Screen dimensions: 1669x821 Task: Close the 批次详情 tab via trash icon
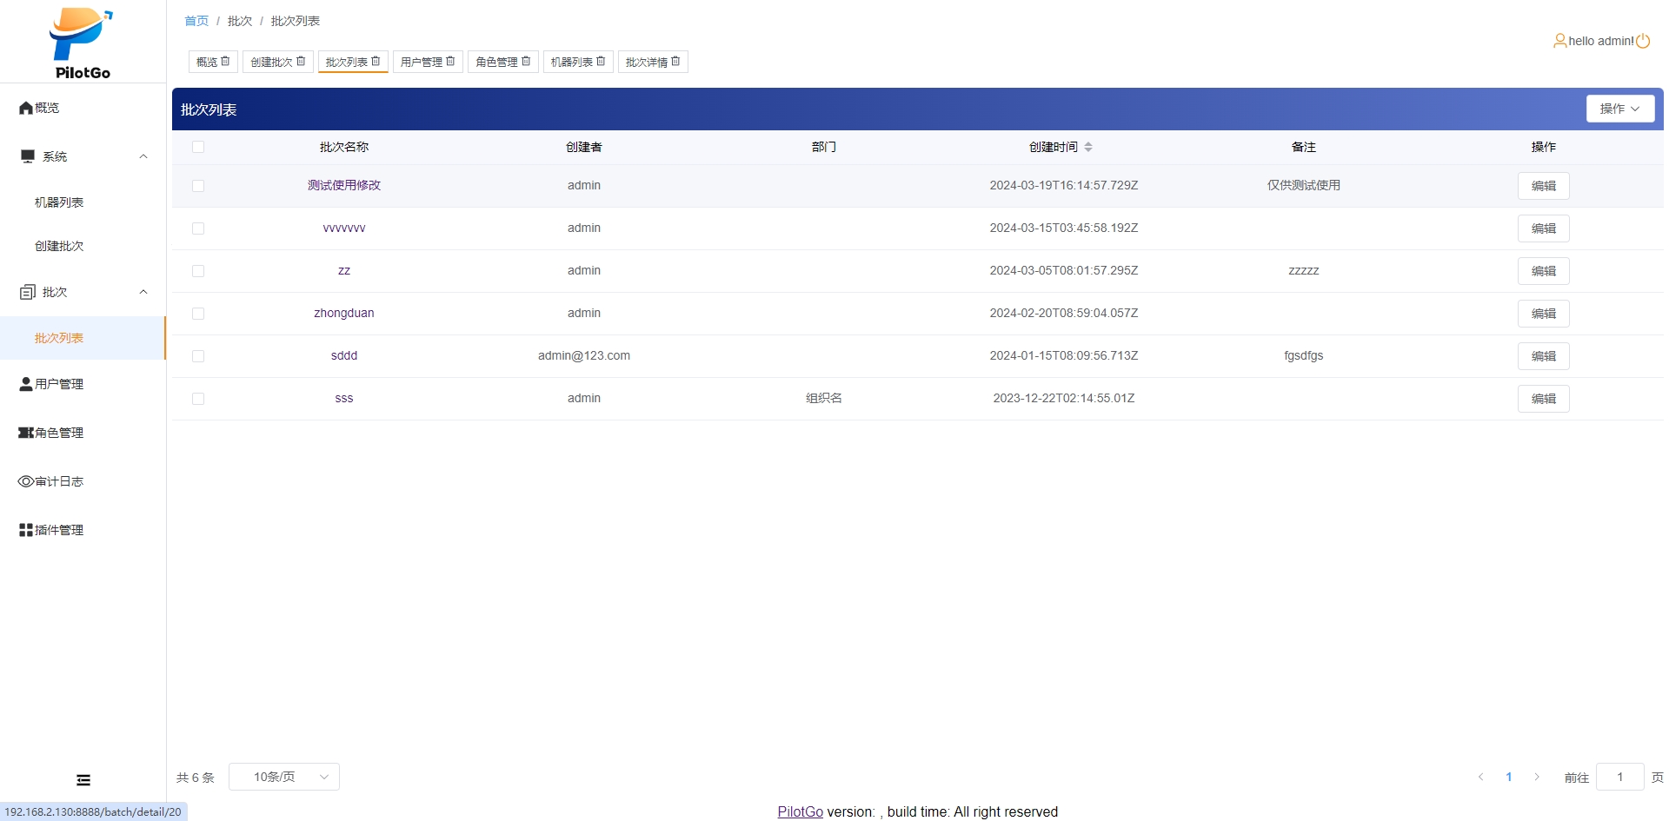click(x=675, y=62)
